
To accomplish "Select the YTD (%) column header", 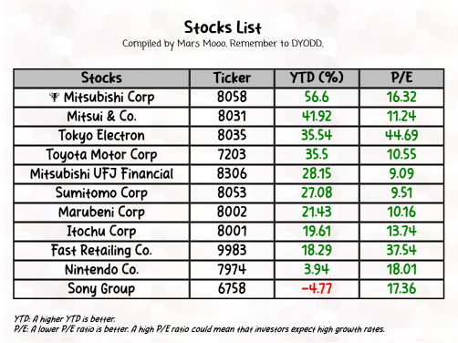I will (317, 78).
